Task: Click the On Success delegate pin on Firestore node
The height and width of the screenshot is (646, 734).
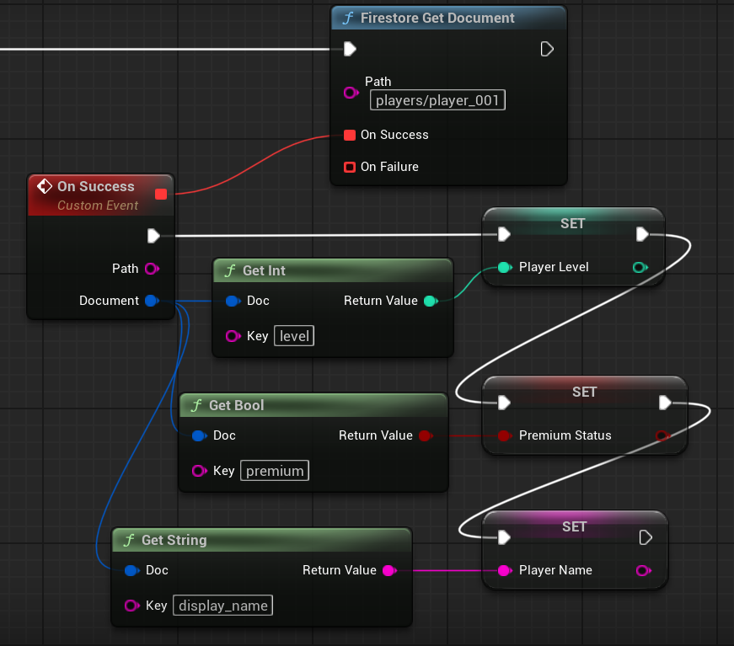Action: [350, 135]
